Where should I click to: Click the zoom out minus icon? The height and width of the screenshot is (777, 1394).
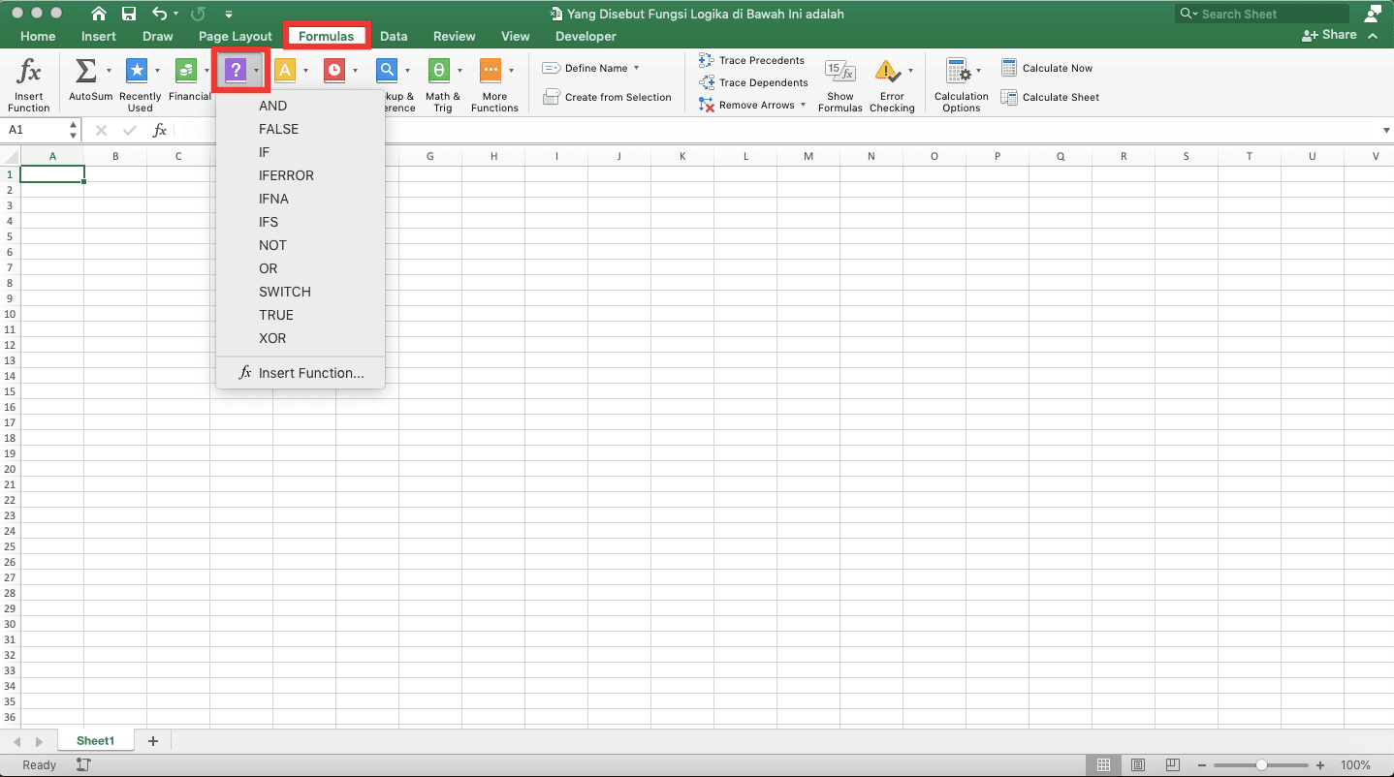coord(1202,765)
